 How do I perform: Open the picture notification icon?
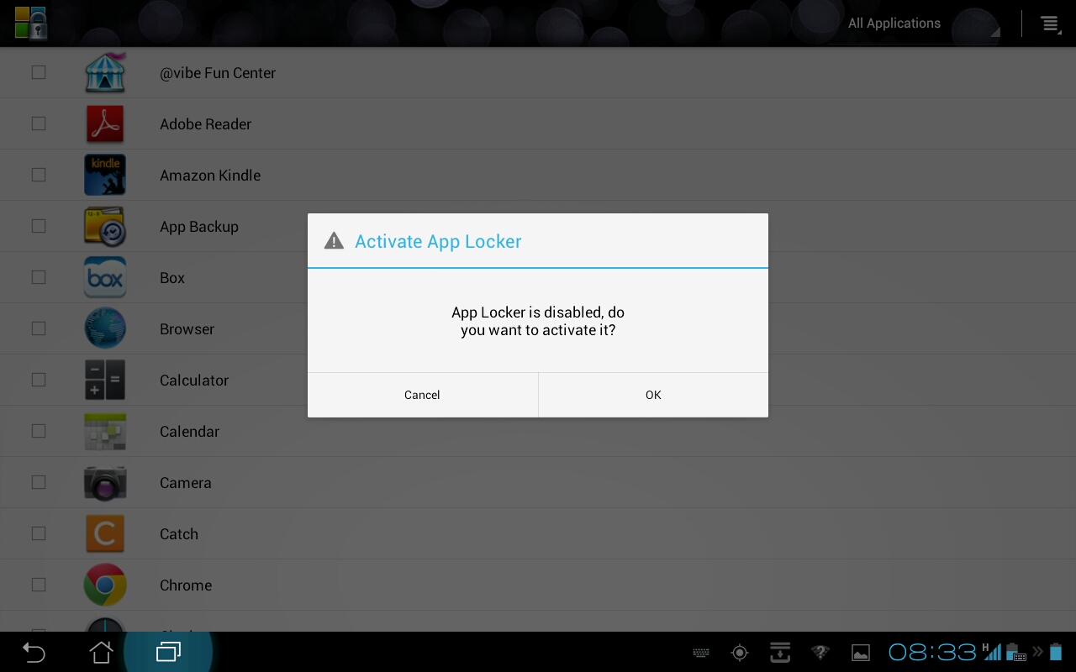861,653
